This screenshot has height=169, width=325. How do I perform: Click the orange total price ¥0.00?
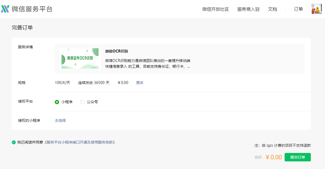click(274, 157)
